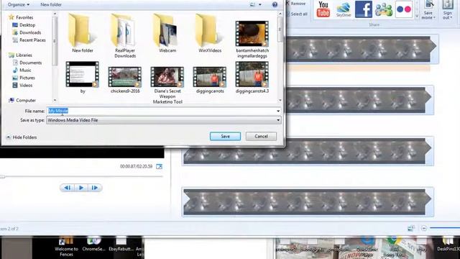Open the Organize menu

click(x=19, y=4)
